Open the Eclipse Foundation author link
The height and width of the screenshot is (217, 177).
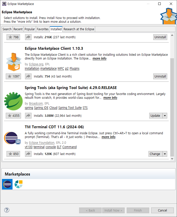(42, 143)
